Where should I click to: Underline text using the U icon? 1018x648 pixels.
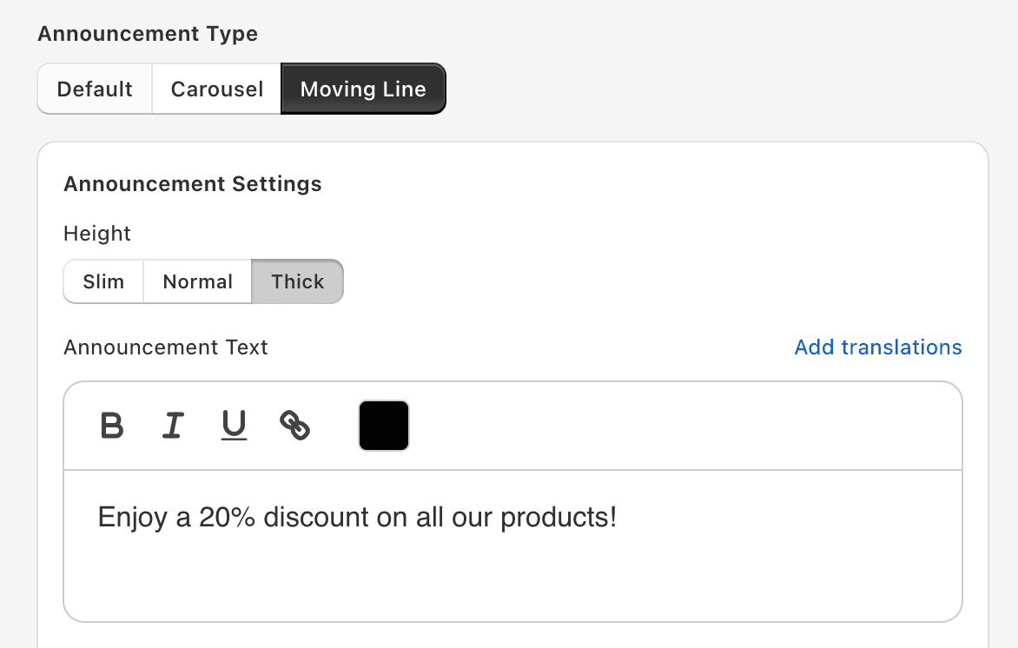234,426
